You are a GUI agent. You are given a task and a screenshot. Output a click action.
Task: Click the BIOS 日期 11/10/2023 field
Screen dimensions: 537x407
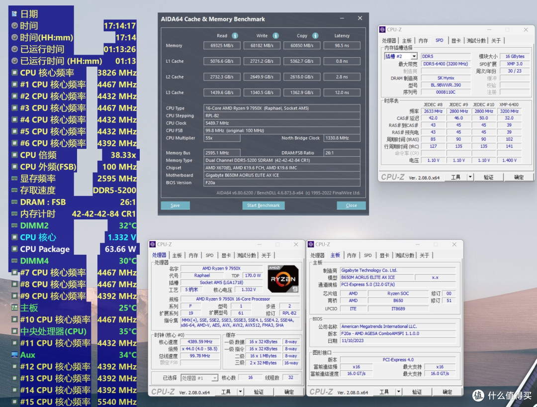point(398,340)
